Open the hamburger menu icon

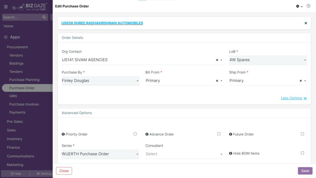click(x=6, y=7)
